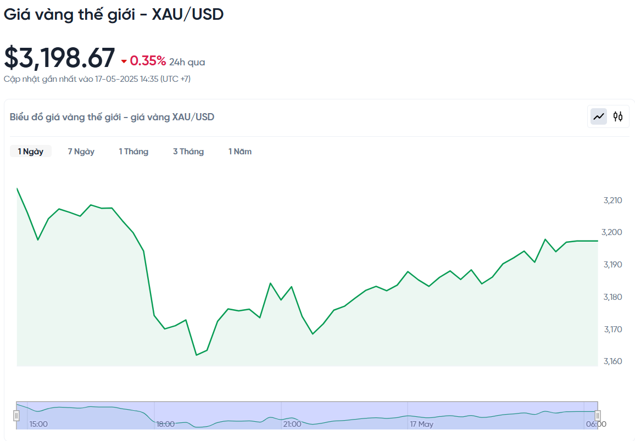Click the 3,200 y-axis label
The width and height of the screenshot is (635, 441).
612,232
